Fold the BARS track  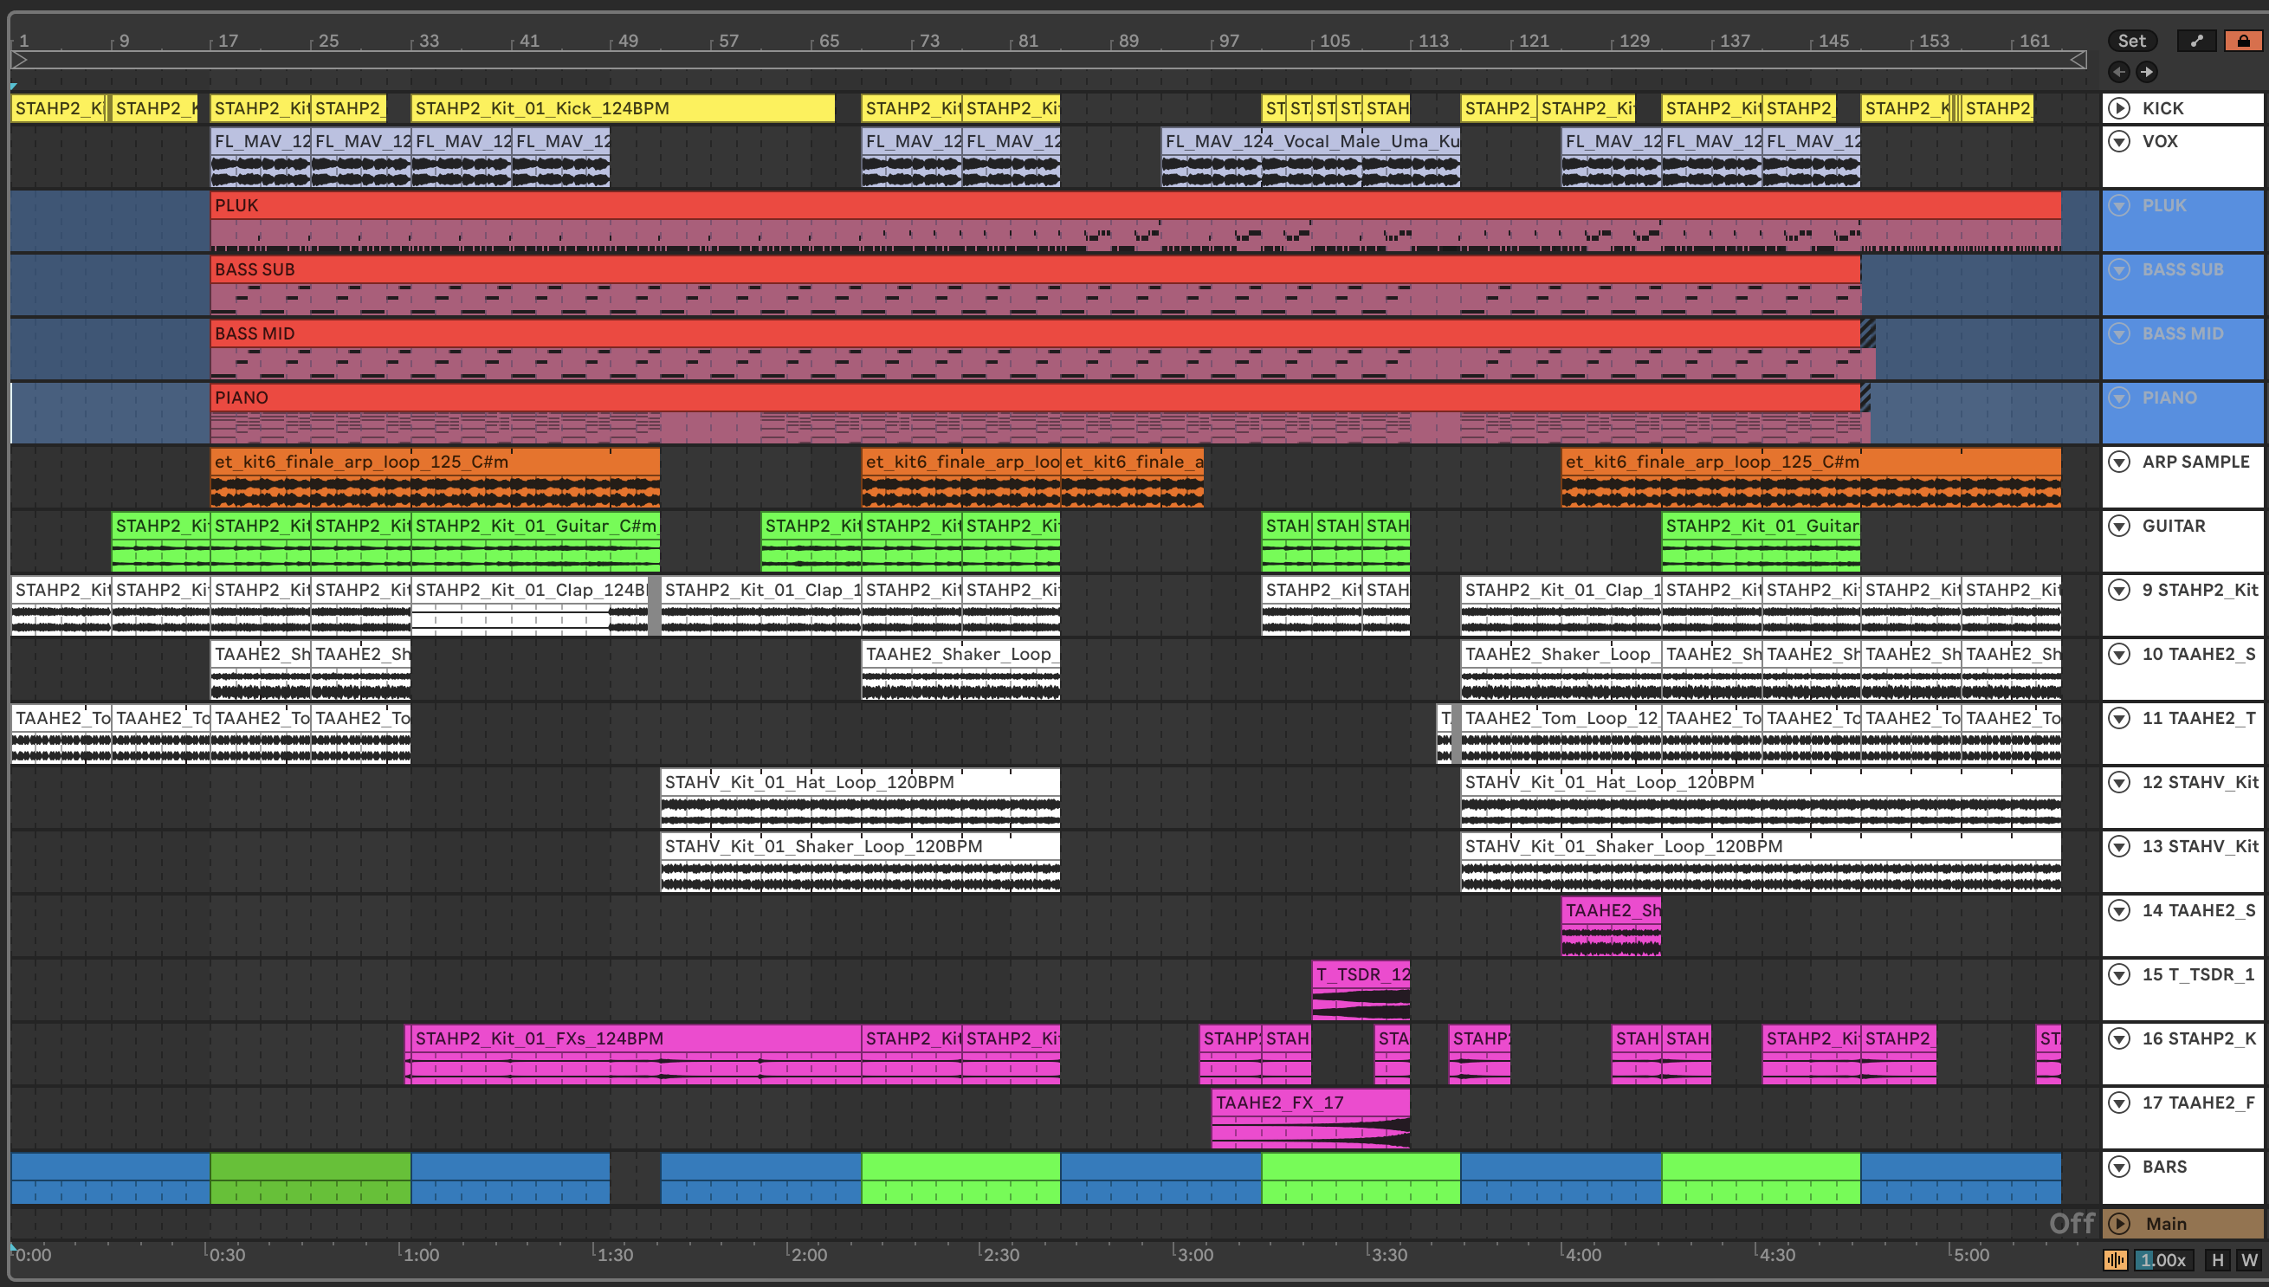click(x=2120, y=1167)
